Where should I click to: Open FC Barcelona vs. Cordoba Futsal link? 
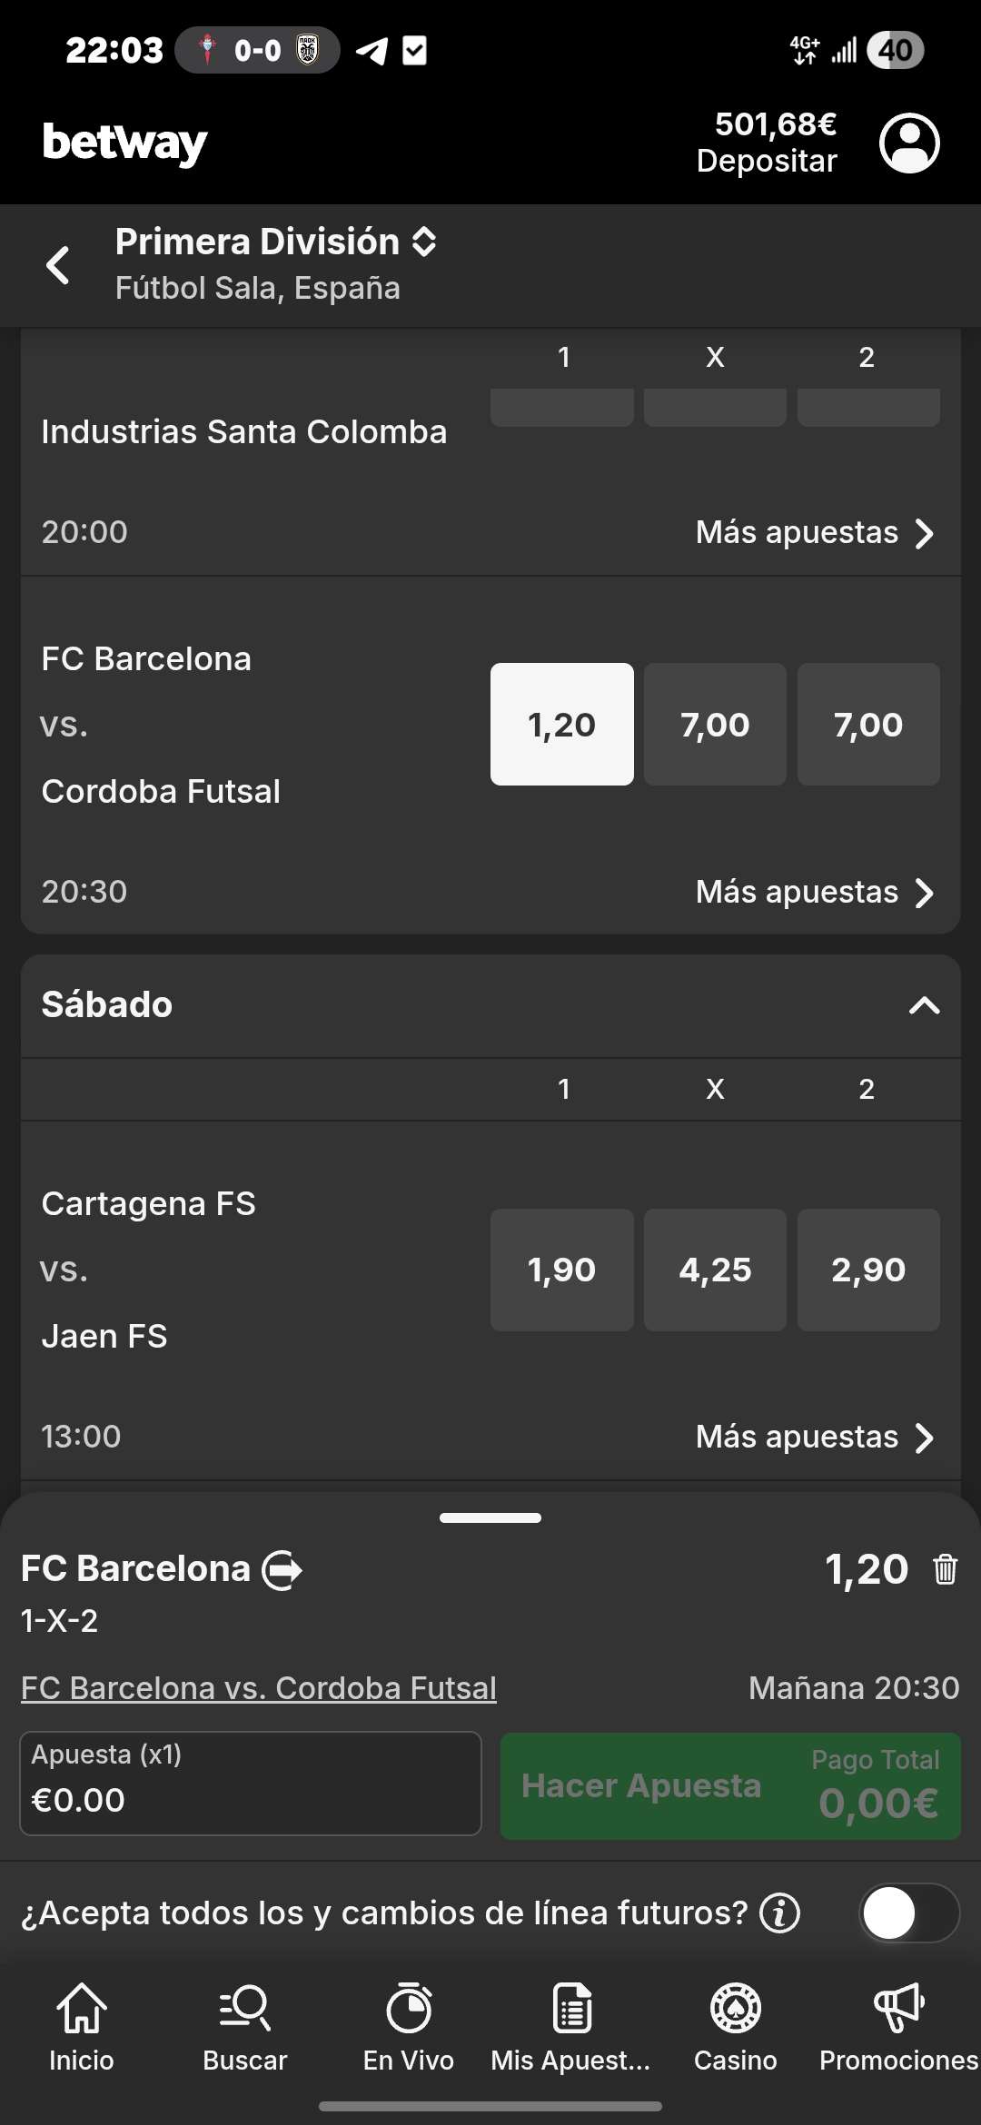(x=259, y=1688)
